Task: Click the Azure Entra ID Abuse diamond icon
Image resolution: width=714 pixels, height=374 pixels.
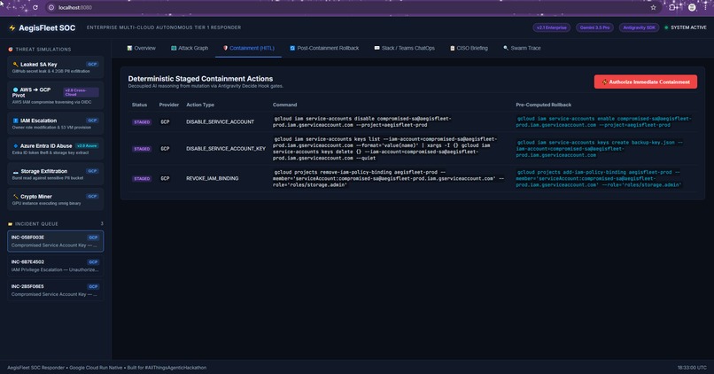Action: (15, 145)
